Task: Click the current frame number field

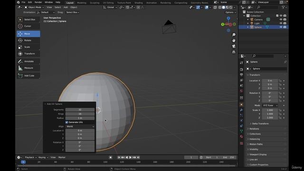Action: 191,157
